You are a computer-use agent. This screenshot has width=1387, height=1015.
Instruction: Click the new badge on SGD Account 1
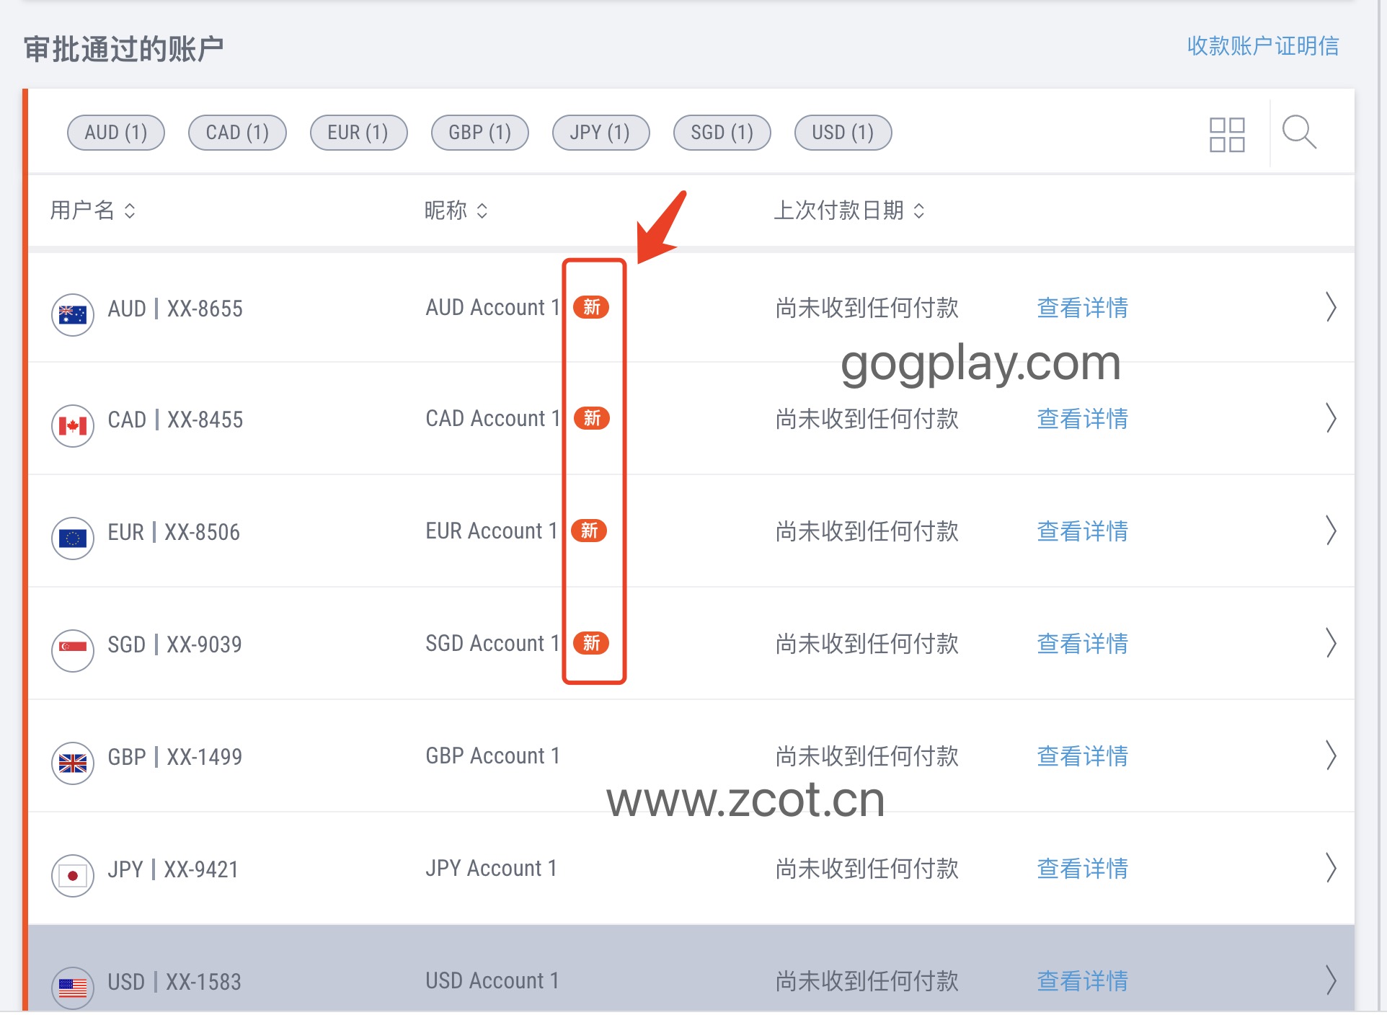pyautogui.click(x=591, y=643)
